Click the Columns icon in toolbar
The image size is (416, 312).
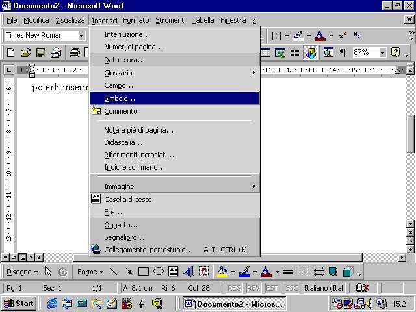pos(294,52)
